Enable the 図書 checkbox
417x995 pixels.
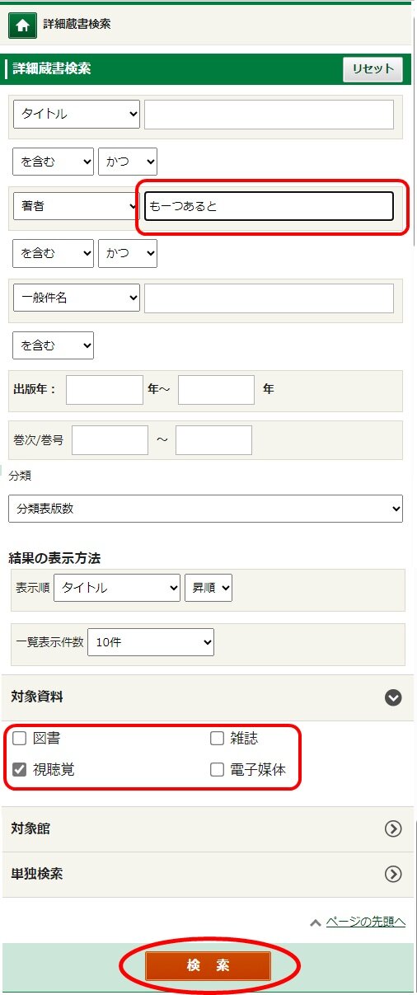coord(20,739)
